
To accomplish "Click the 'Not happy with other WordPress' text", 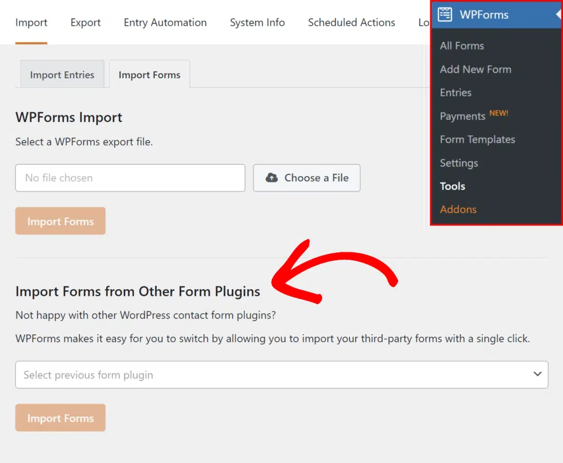I will point(145,315).
